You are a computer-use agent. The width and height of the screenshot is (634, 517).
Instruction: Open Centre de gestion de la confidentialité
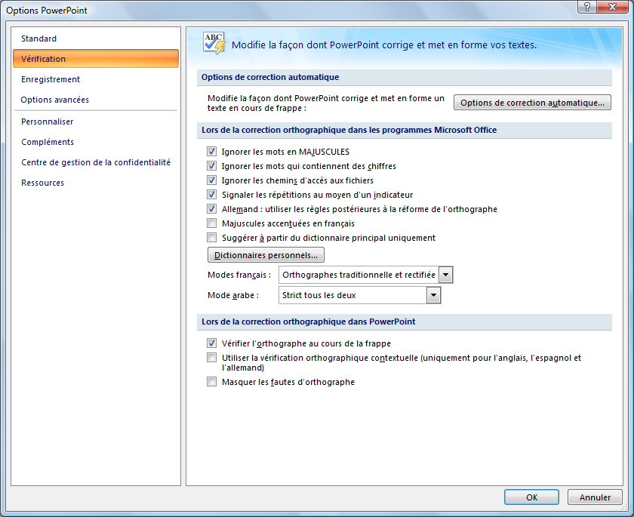[x=96, y=162]
